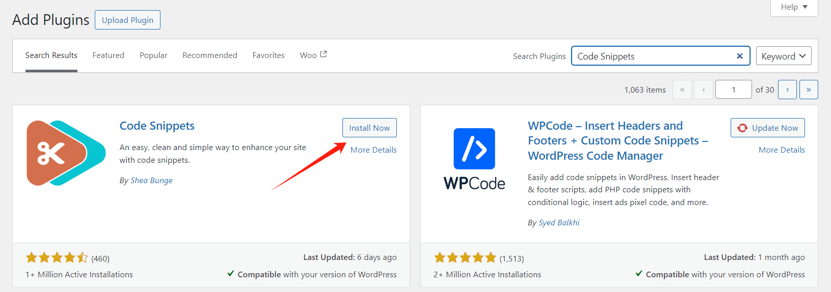Screen dimensions: 831x292
Task: Click the Code Snippets star rating
Action: [x=57, y=258]
